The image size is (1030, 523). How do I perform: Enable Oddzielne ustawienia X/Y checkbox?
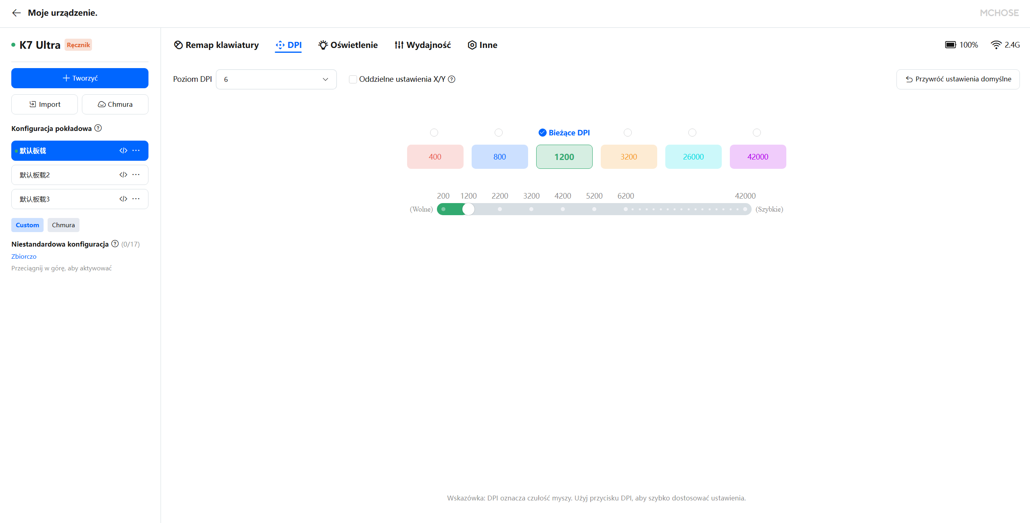(353, 79)
